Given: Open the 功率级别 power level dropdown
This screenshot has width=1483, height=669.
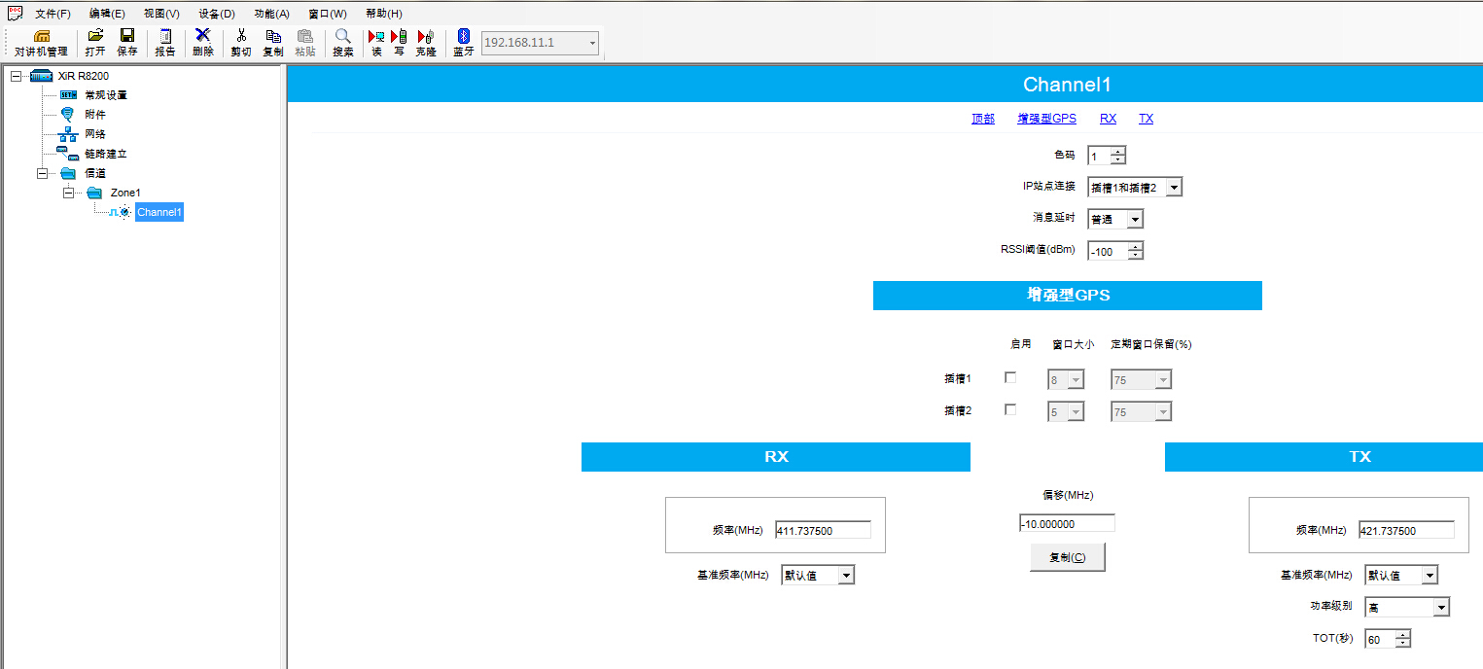Looking at the screenshot, I should point(1440,608).
